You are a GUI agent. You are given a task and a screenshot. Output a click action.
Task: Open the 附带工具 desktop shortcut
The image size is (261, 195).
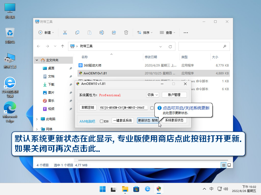[x=10, y=60]
